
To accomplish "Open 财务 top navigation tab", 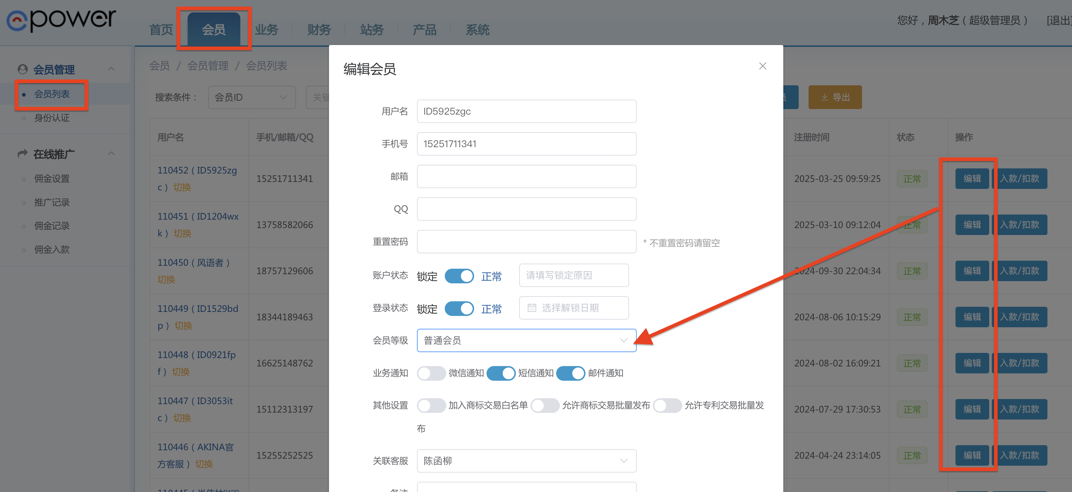I will click(x=319, y=30).
